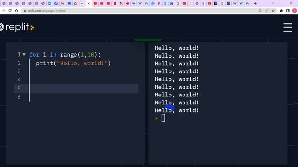The height and width of the screenshot is (167, 298).
Task: Click the 'range' word in the code
Action: [x=68, y=55]
